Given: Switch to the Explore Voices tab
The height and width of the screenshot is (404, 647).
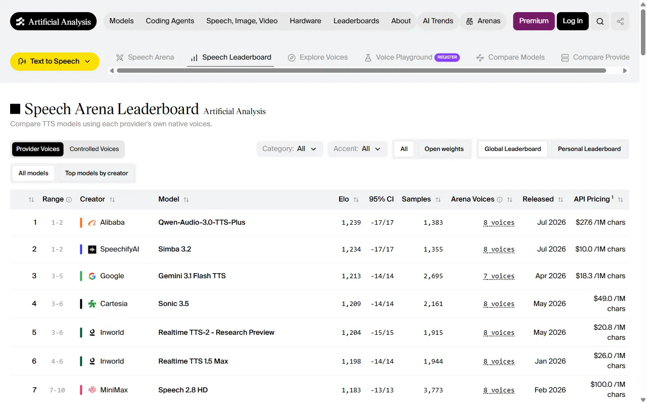Looking at the screenshot, I should [x=318, y=58].
